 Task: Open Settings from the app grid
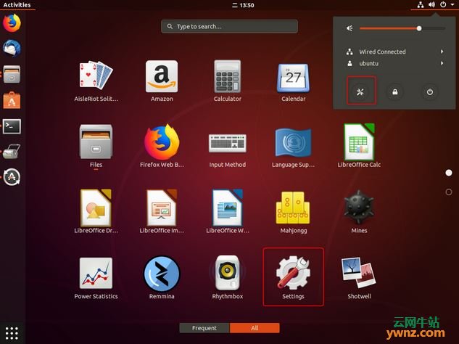tap(294, 277)
